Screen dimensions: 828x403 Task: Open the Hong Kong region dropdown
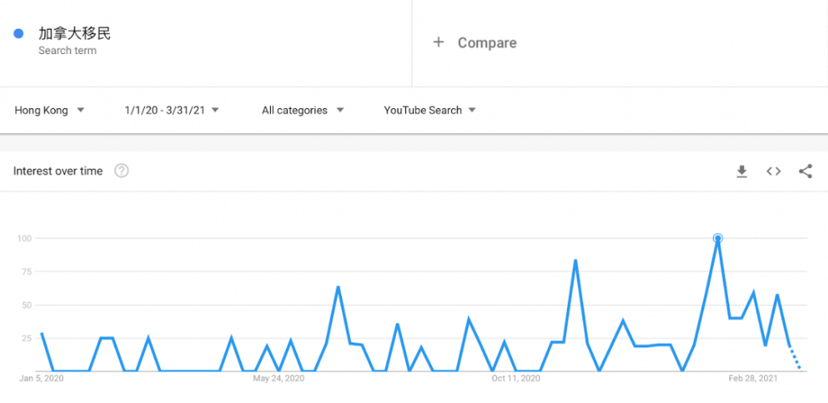point(49,111)
